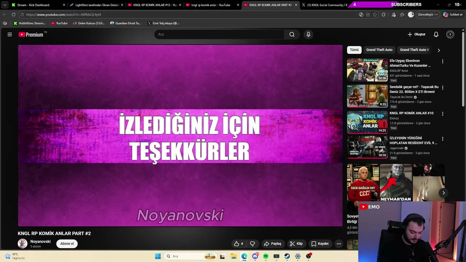466x262 pixels.
Task: Click the Kaydet save button
Action: point(320,244)
